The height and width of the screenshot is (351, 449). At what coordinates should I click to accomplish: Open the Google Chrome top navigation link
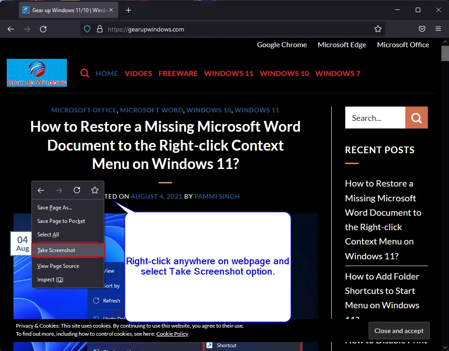(x=282, y=44)
